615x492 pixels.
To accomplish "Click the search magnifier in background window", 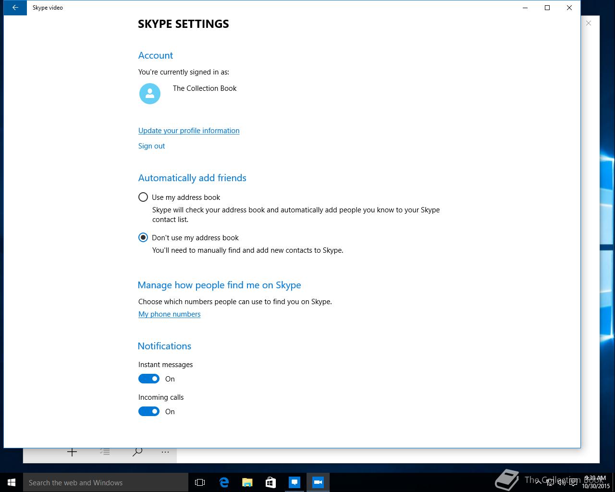I will 137,452.
